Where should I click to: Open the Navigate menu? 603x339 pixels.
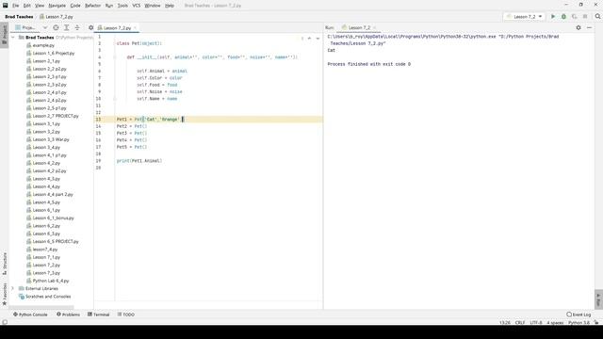(x=57, y=6)
